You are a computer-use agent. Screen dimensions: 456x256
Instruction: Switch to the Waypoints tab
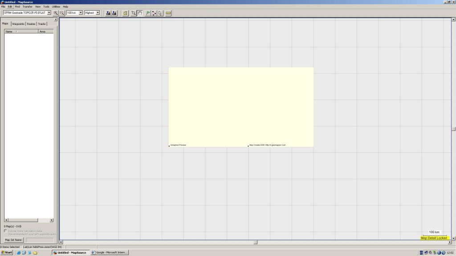pyautogui.click(x=18, y=24)
